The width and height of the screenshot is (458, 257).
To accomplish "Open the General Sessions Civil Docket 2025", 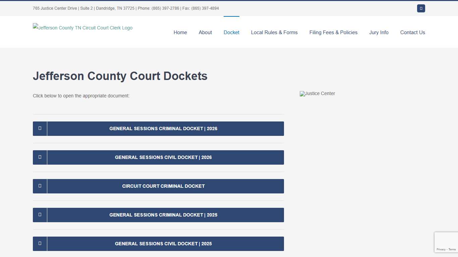I will (163, 244).
